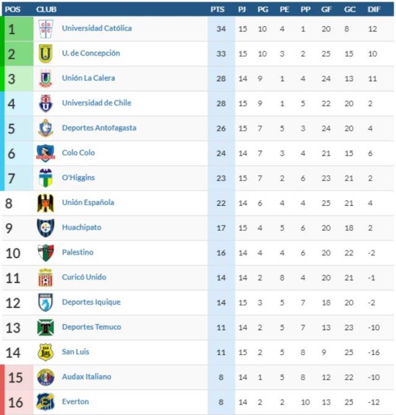Open the Deportes Antofagasta team link

pyautogui.click(x=99, y=128)
